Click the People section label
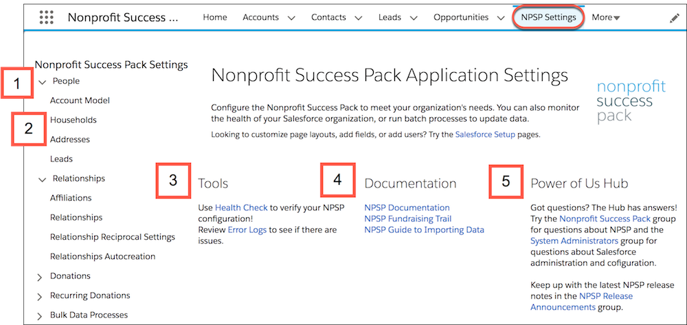Viewport: 687px width, 325px height. [x=66, y=81]
